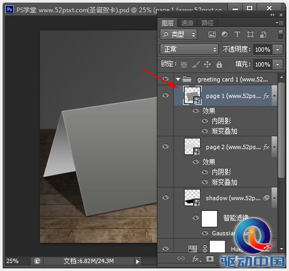Click the 智能滤镜 white mask thumbnail
Screen dimensions: 289x271
coord(209,219)
